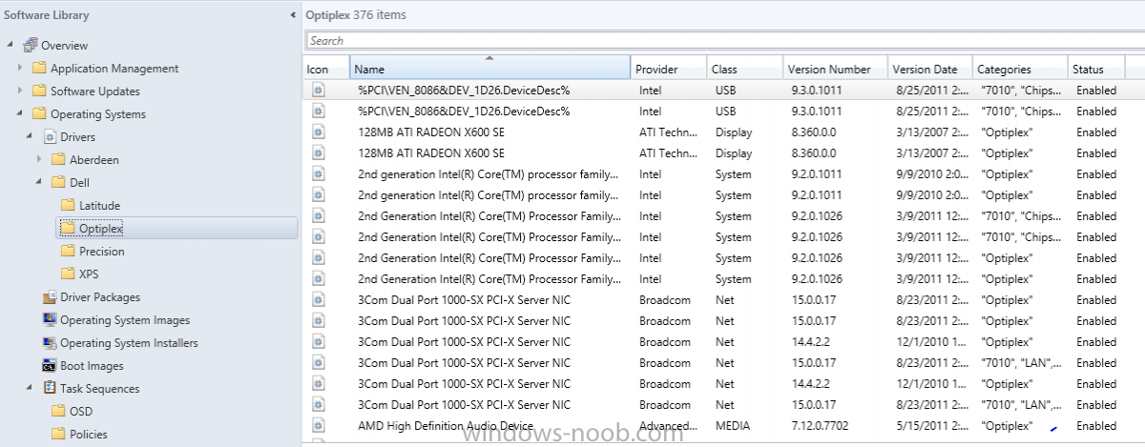1145x447 pixels.
Task: Click the AMD High Definition Audio driver icon
Action: pos(318,426)
